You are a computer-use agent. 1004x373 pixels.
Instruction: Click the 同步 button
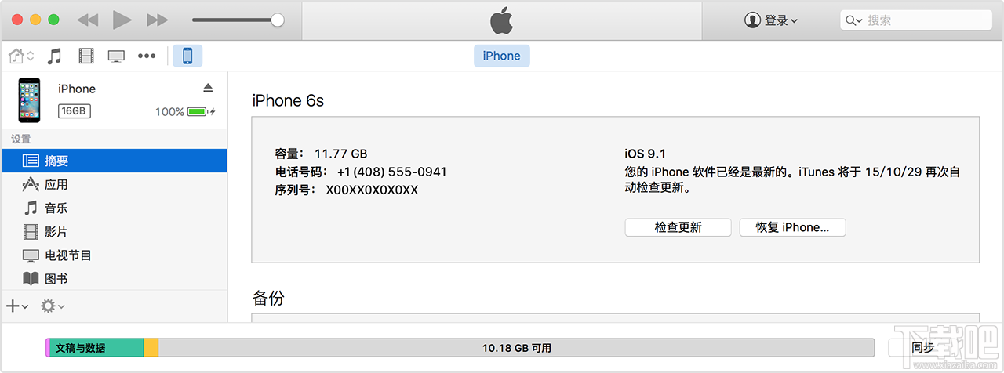(x=922, y=348)
